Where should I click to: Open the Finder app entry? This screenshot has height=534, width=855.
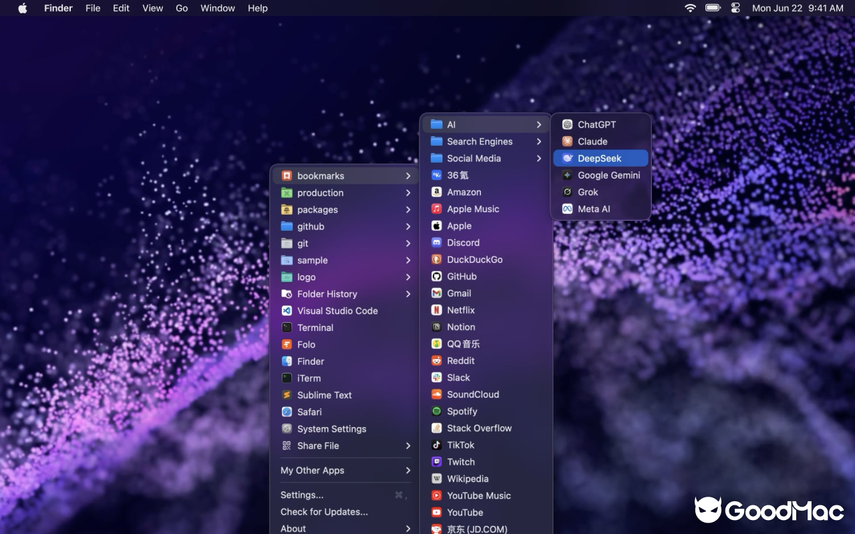(x=345, y=361)
